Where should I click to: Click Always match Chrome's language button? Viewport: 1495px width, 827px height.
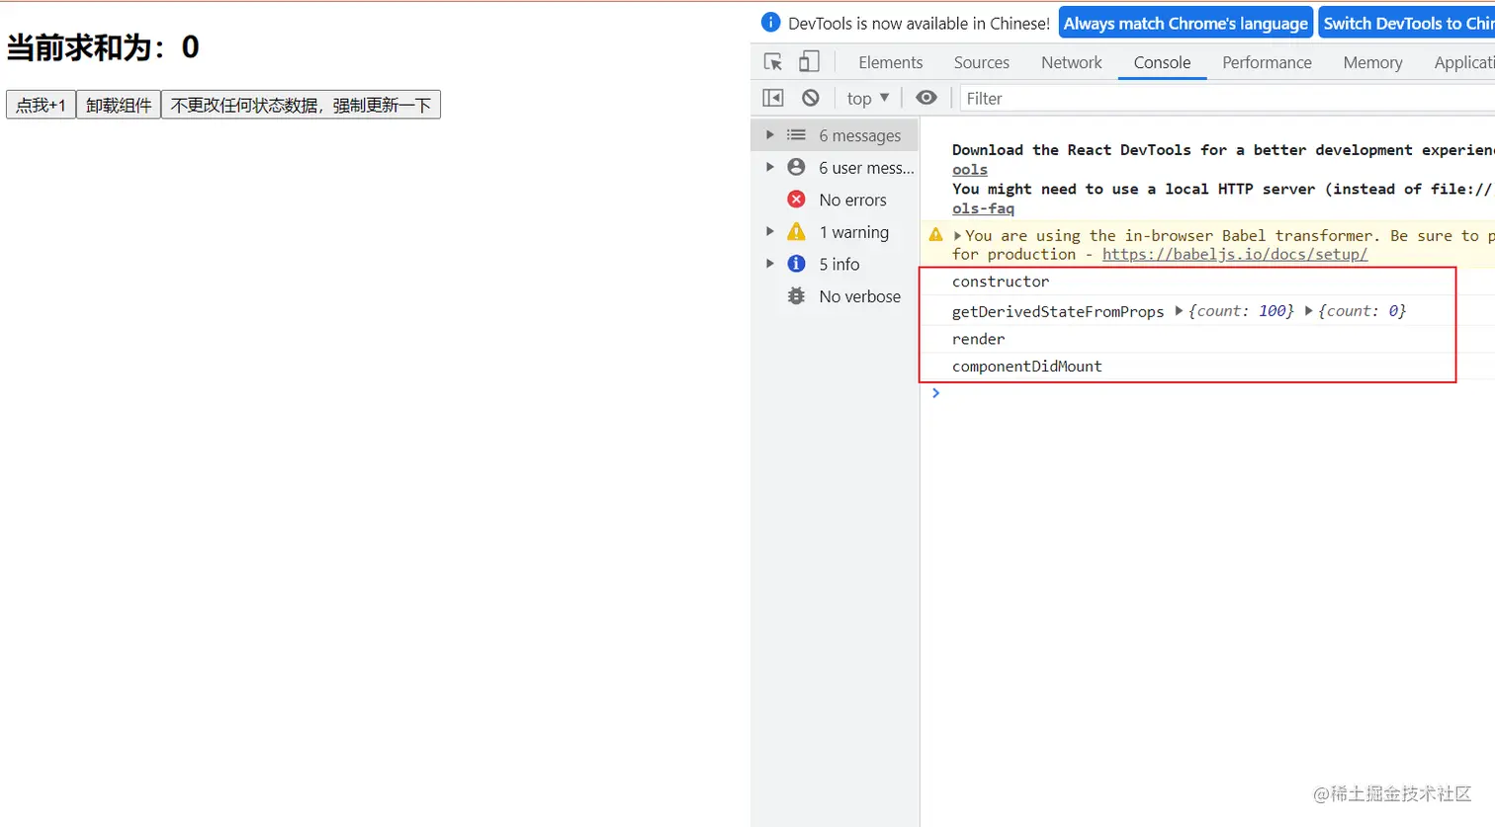click(1186, 23)
